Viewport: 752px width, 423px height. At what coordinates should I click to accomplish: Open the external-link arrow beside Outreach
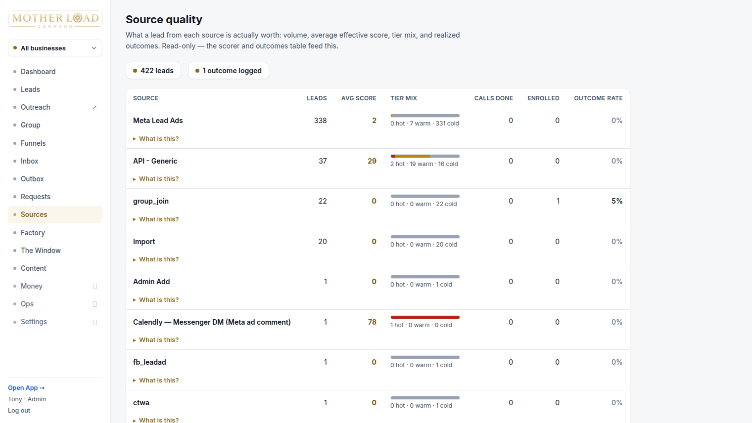click(x=94, y=107)
